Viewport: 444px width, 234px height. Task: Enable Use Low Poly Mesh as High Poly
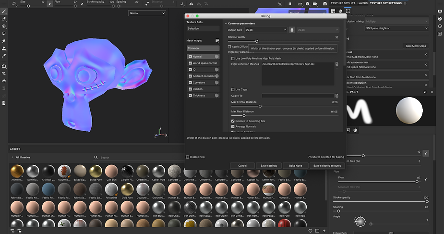coord(233,58)
